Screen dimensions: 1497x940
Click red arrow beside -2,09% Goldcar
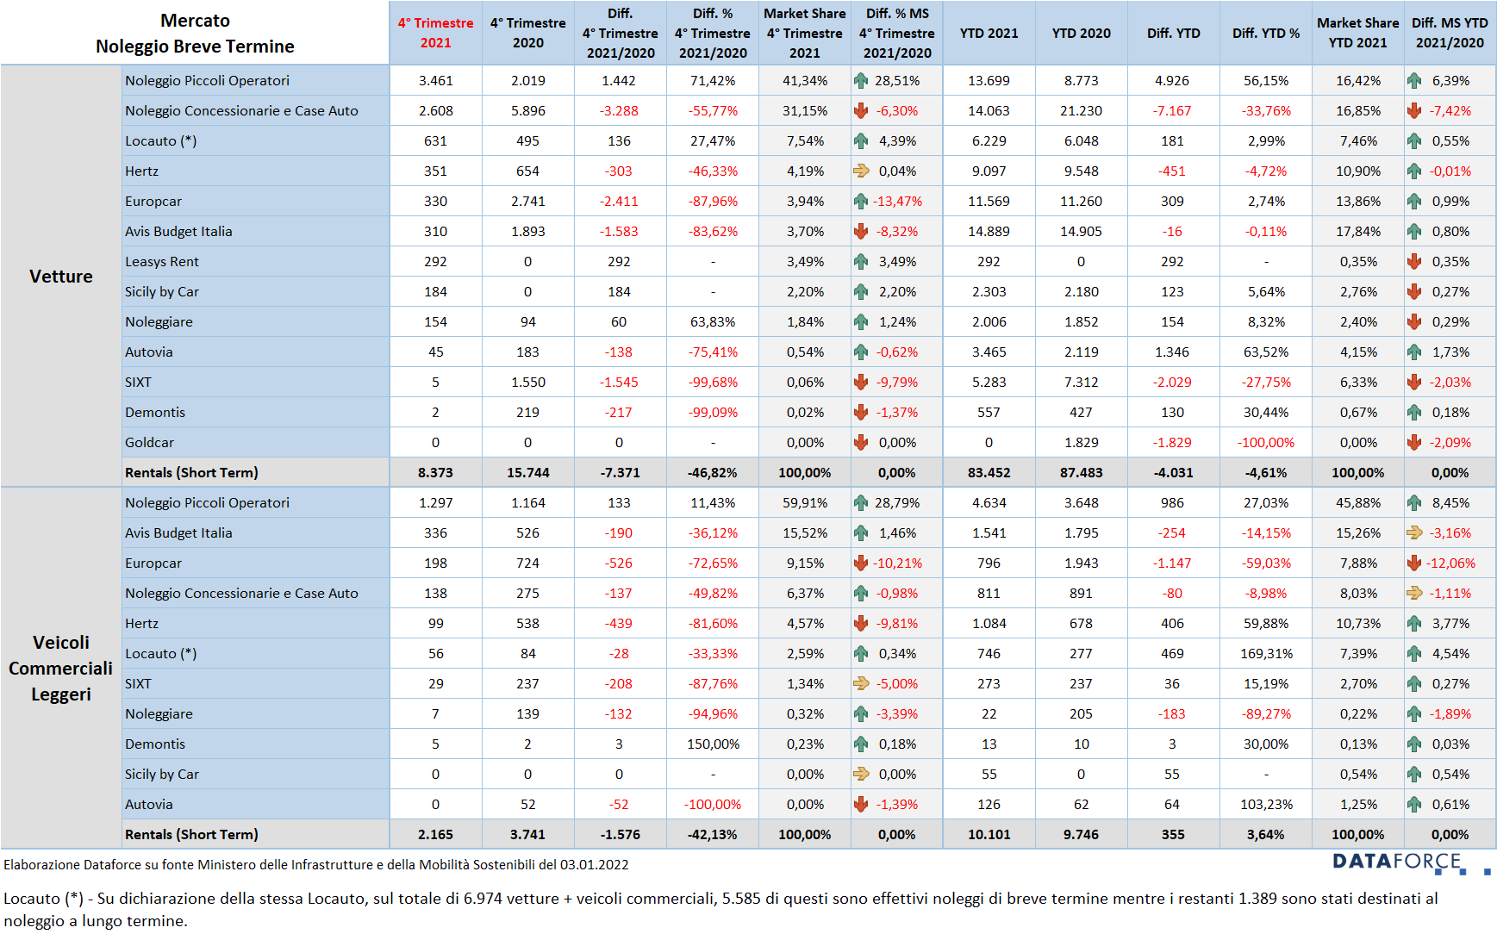click(x=1414, y=443)
